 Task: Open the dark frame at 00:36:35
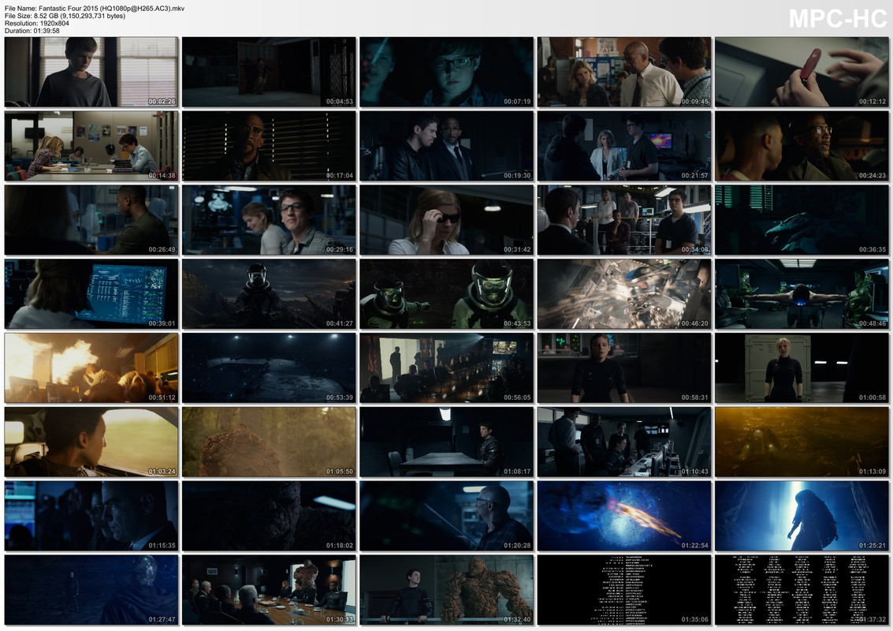click(x=802, y=220)
